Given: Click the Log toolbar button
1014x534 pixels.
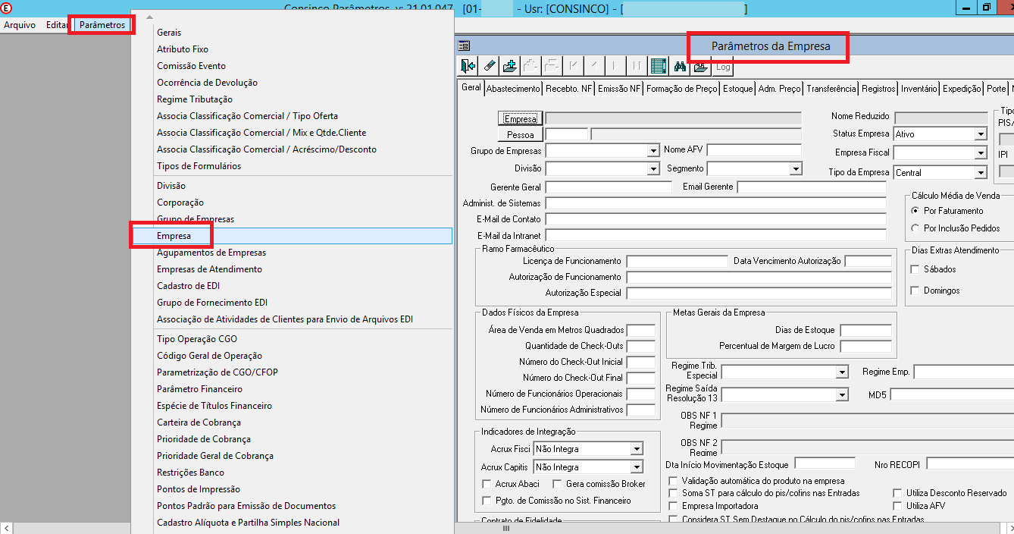Looking at the screenshot, I should [x=723, y=67].
